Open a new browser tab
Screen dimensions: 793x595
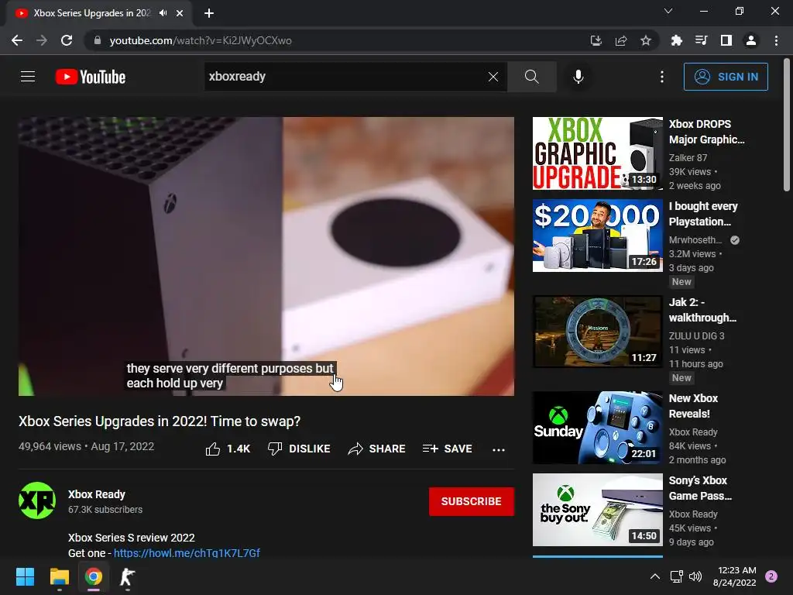[x=209, y=13]
